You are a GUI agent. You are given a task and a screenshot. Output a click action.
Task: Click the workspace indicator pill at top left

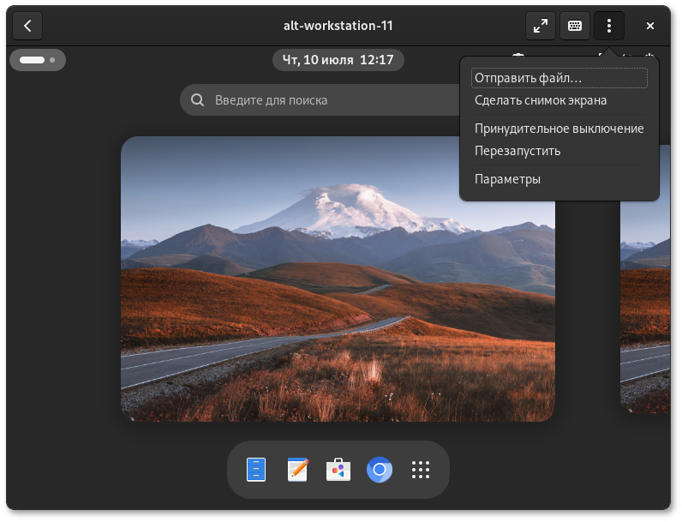tap(38, 60)
